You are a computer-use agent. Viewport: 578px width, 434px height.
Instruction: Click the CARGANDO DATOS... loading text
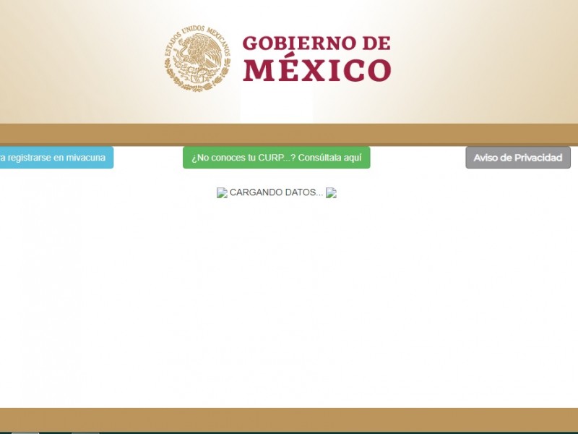click(276, 192)
